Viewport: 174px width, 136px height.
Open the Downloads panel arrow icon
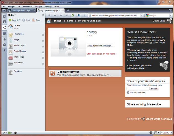[x=4, y=39]
